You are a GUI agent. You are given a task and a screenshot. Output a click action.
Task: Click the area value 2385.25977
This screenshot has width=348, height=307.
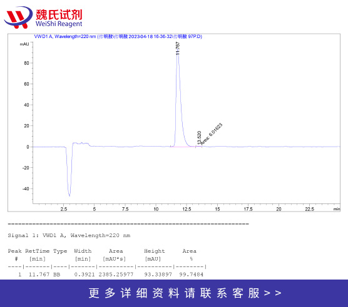click(x=116, y=275)
